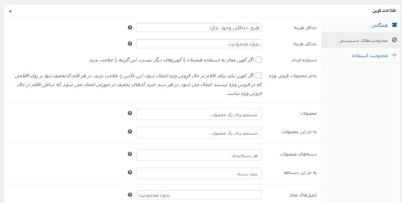
Task: Show help tip for محصولات
Action: coord(130,113)
